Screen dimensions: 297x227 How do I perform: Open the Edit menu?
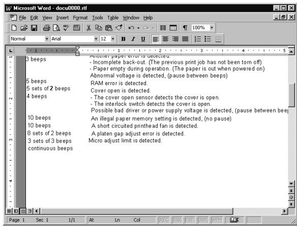pyautogui.click(x=34, y=18)
